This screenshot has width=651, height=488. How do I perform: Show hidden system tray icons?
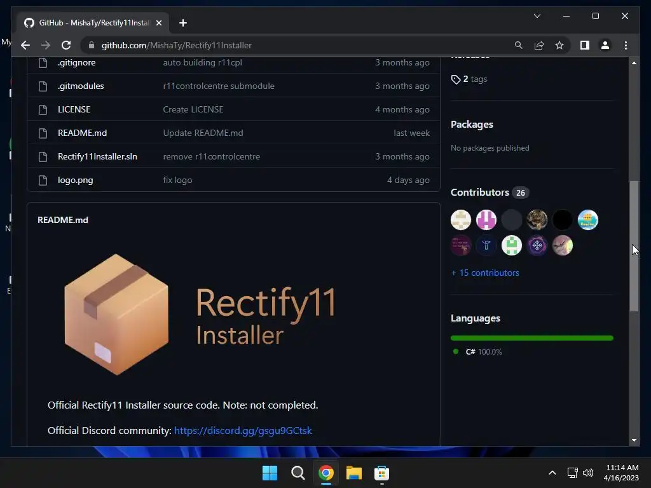[x=552, y=473]
